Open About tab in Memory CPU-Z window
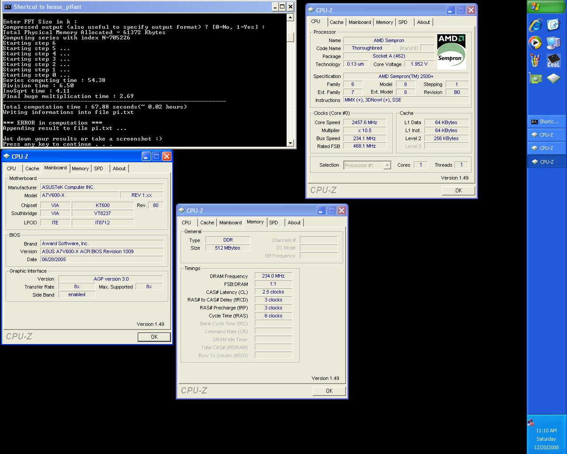567x454 pixels. pos(294,223)
